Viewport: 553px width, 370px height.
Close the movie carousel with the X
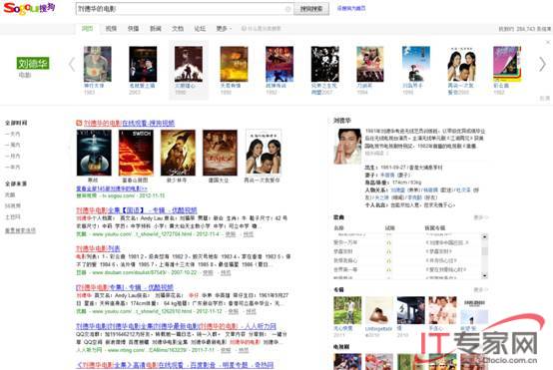[x=548, y=42]
